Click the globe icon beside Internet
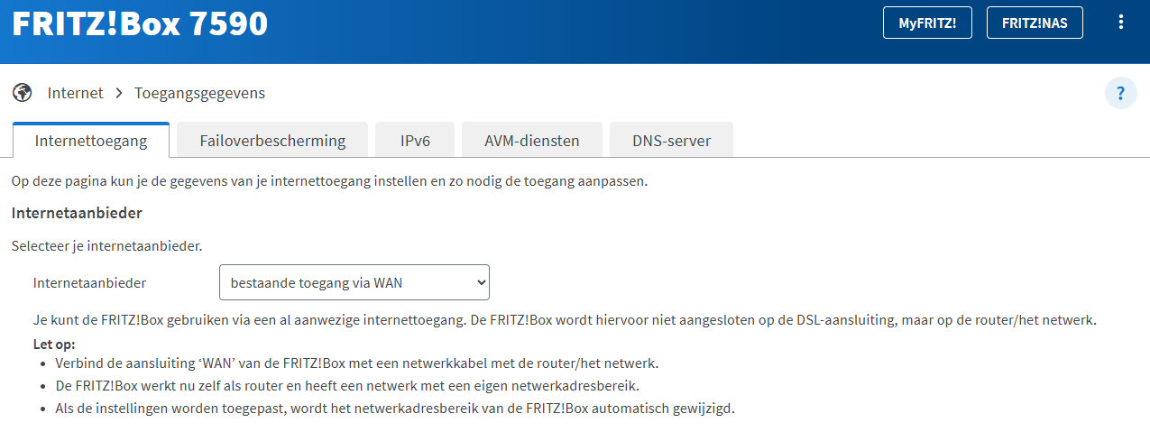 coord(23,93)
